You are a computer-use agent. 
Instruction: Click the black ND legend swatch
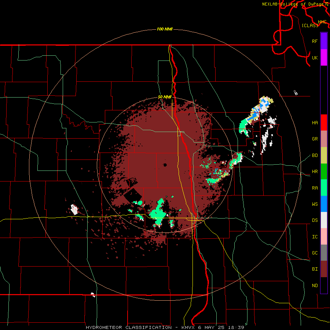point(324,285)
